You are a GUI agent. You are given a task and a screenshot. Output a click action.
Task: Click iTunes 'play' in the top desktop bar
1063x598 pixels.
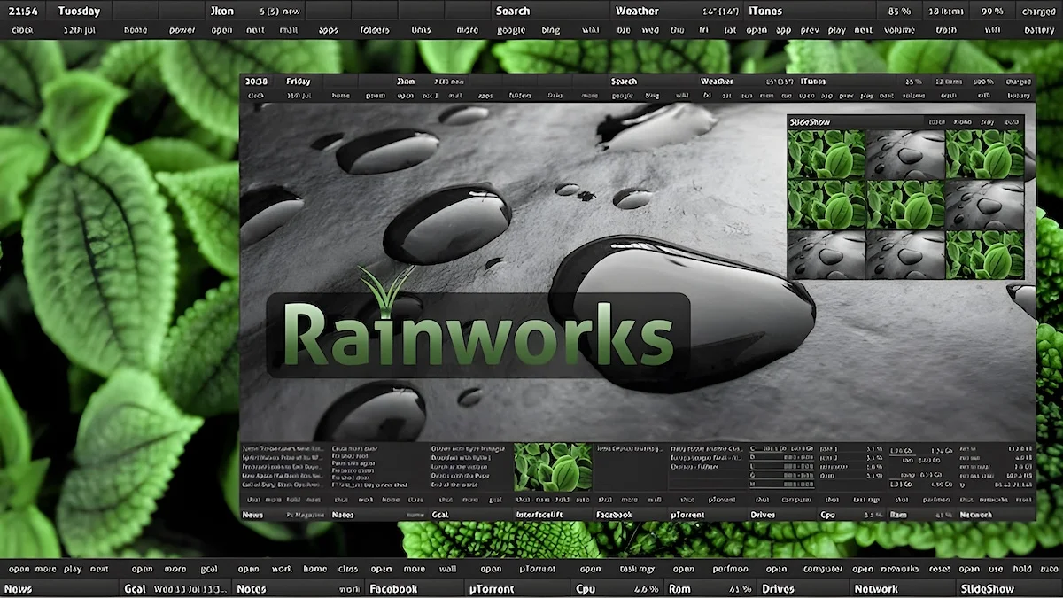pyautogui.click(x=836, y=29)
